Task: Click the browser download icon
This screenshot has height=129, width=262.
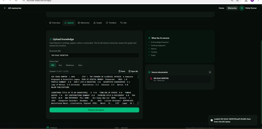Action: [x=246, y=1]
